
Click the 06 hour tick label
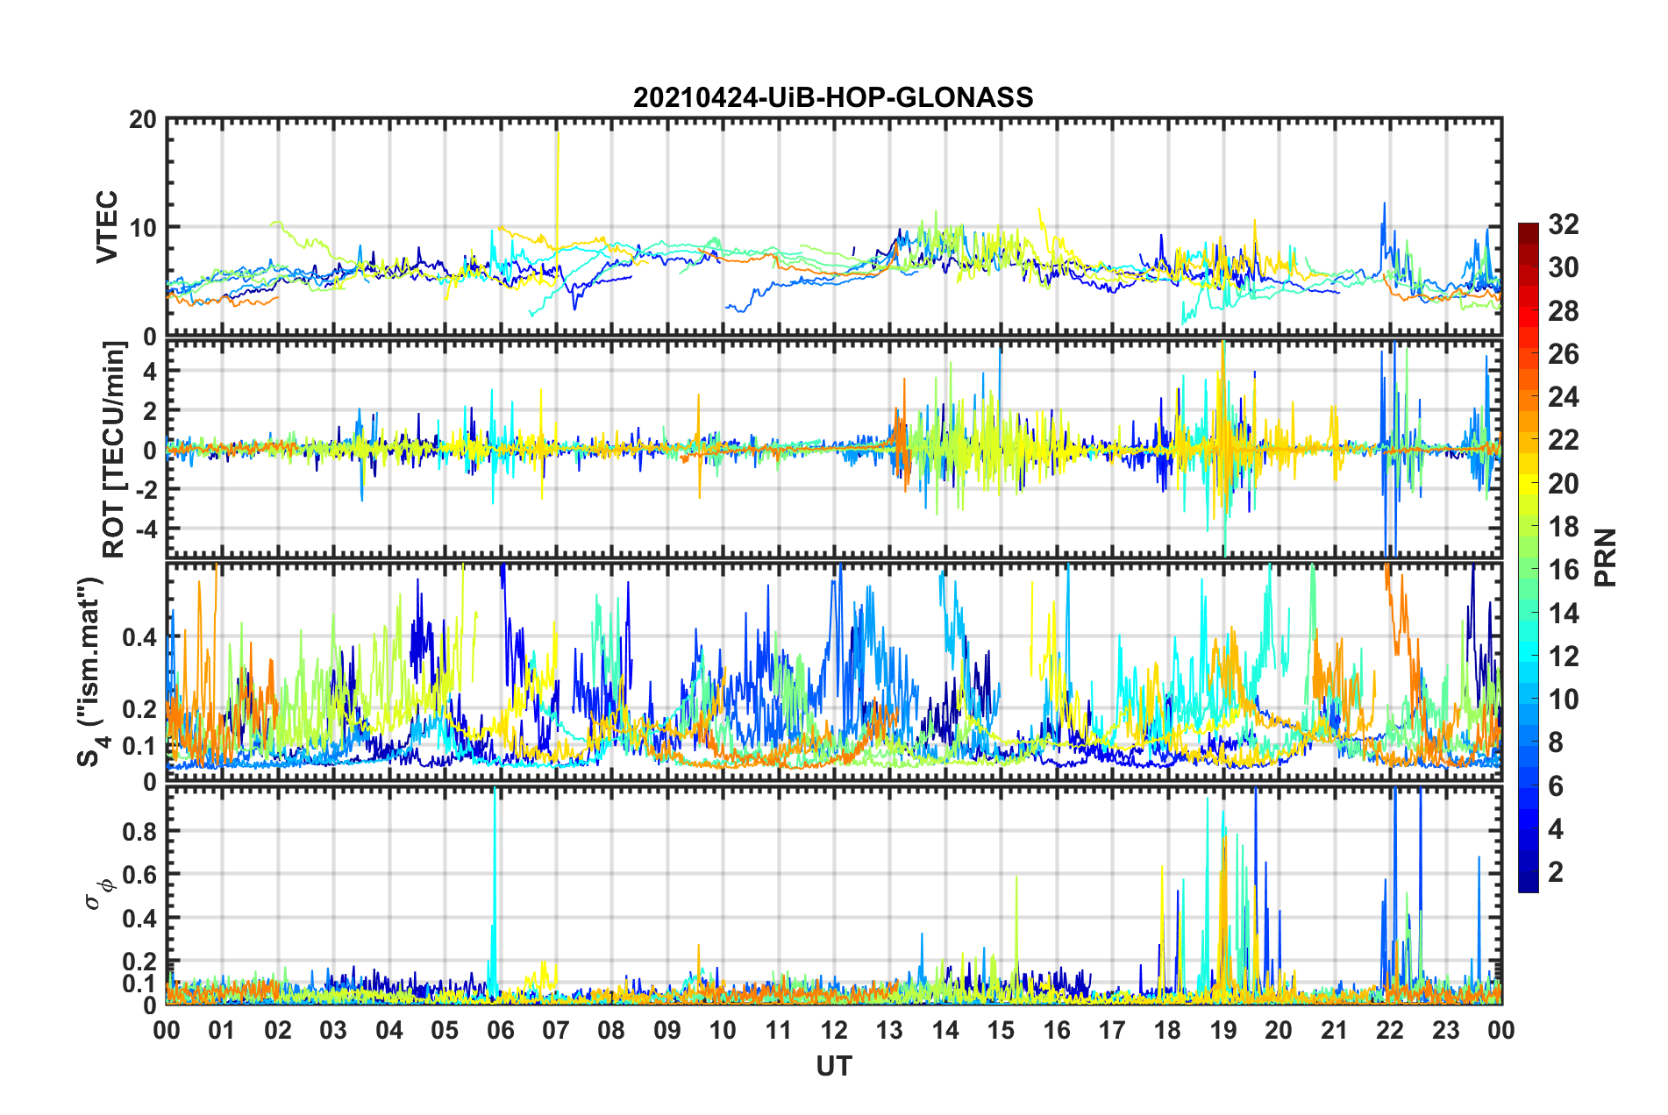(x=500, y=1030)
